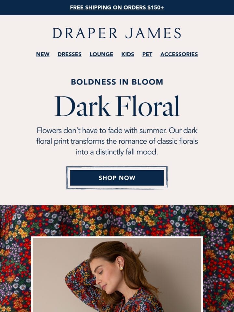Click the BOLDNESS IN BLOOM heading
The height and width of the screenshot is (312, 234).
tap(117, 82)
